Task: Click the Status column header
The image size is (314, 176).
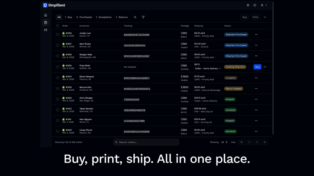Action: tap(228, 26)
